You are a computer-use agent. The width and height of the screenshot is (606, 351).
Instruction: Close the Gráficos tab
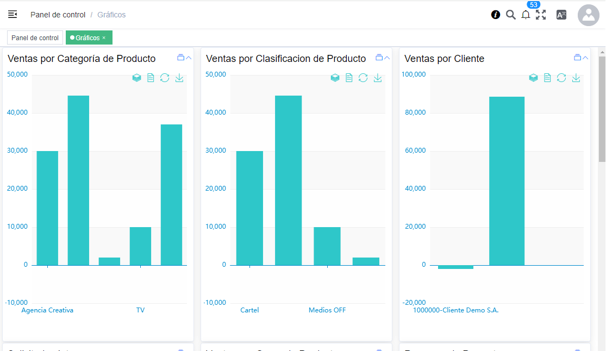tap(104, 38)
